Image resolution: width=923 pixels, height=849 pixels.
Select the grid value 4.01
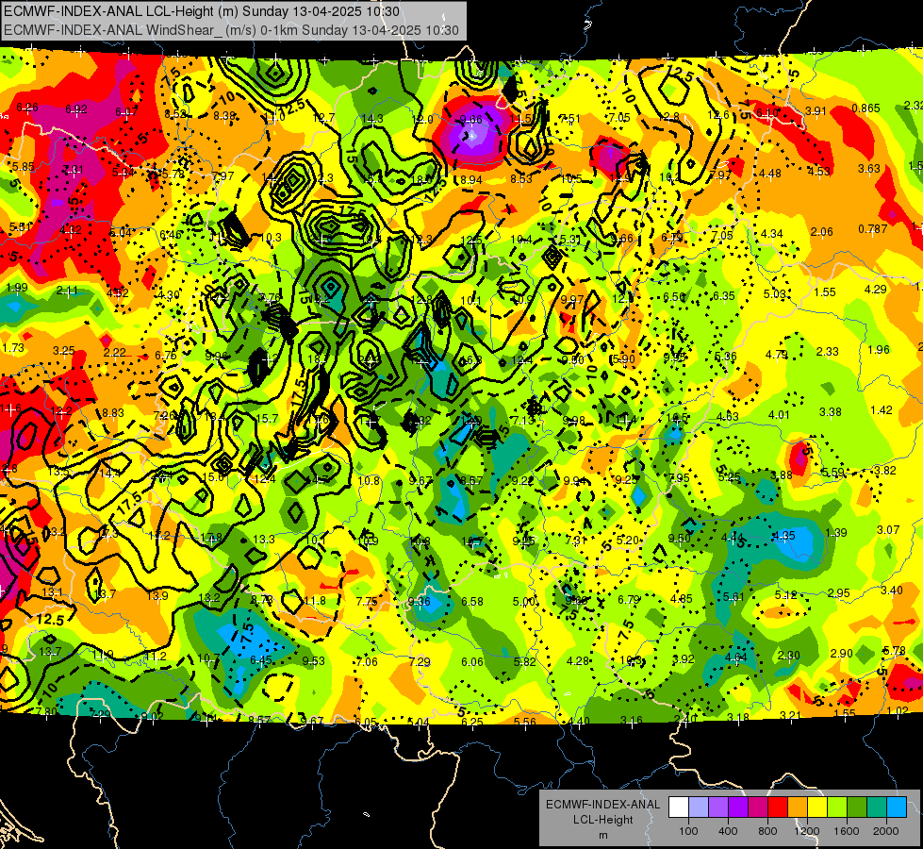pos(779,415)
